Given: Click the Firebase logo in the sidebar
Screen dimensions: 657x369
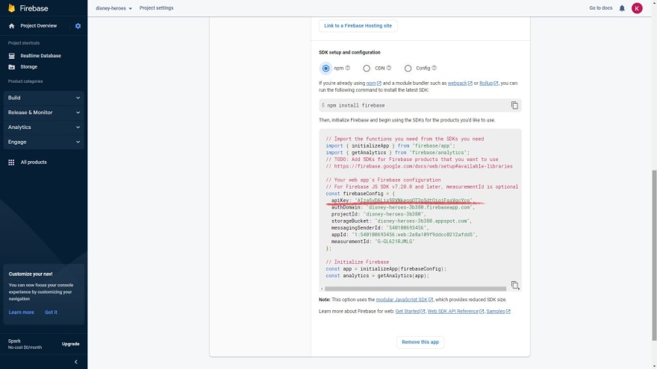Looking at the screenshot, I should click(28, 8).
